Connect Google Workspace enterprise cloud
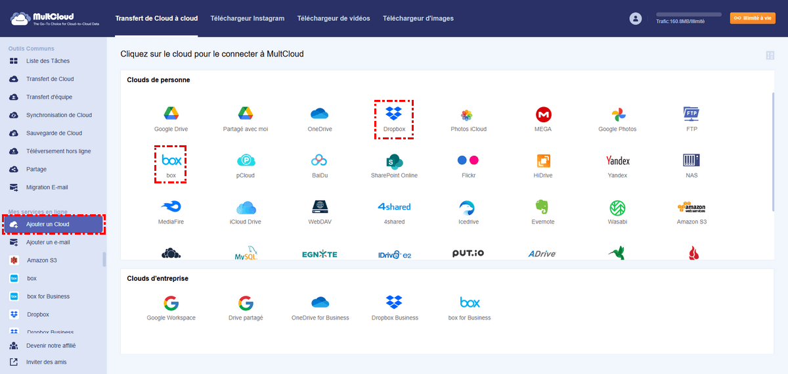Image resolution: width=788 pixels, height=374 pixels. pyautogui.click(x=171, y=308)
